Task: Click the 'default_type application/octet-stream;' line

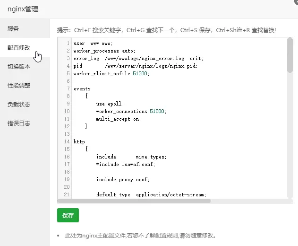Action: tap(151, 194)
